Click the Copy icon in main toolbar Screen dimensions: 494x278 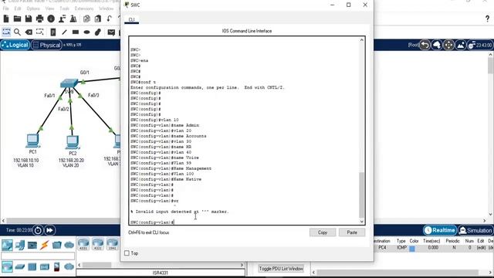(x=86, y=19)
